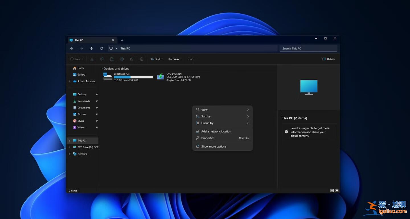The height and width of the screenshot is (219, 410).
Task: Expand the This PC tree item chevron
Action: tap(69, 140)
